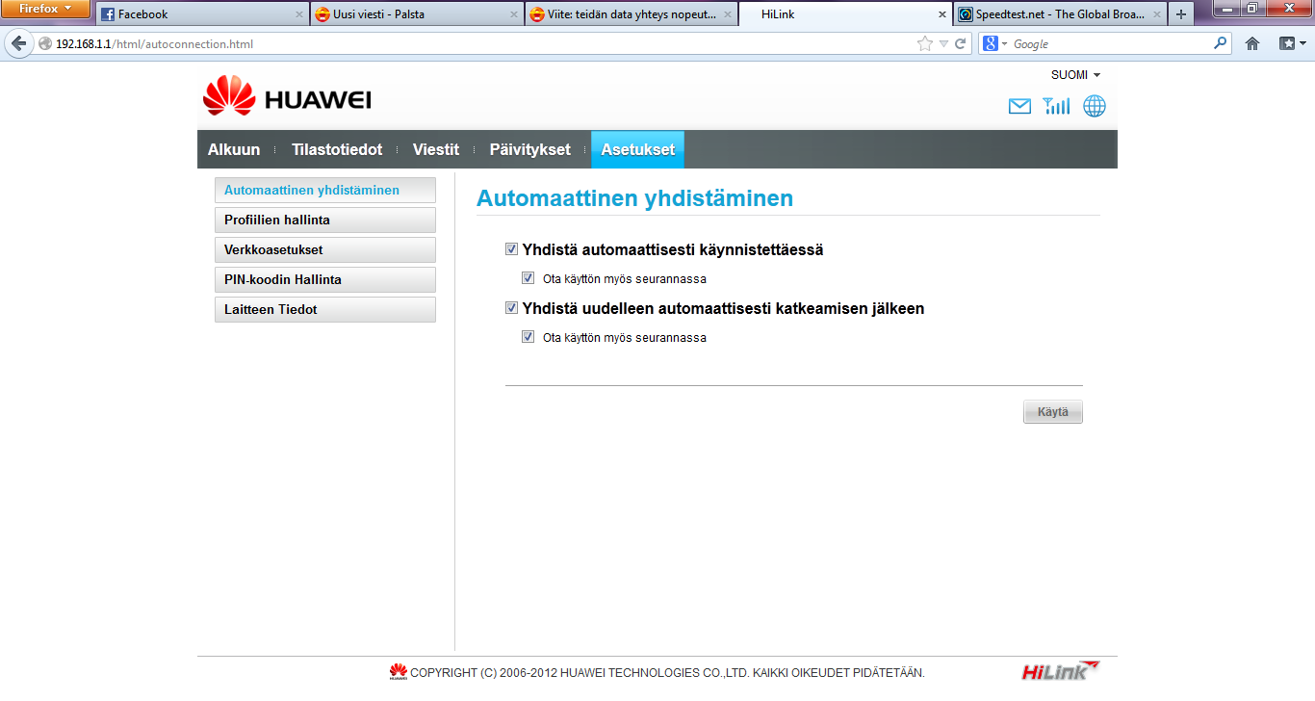
Task: Open Verkkoasetukset in sidebar
Action: coord(325,249)
